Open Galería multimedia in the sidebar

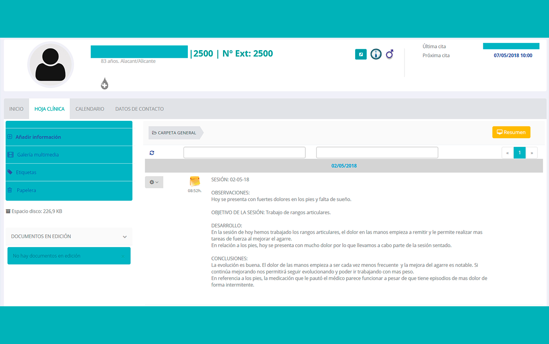click(x=38, y=155)
